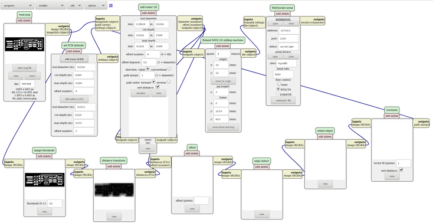
Task: Click the image threshold module title
Action: 44,150
